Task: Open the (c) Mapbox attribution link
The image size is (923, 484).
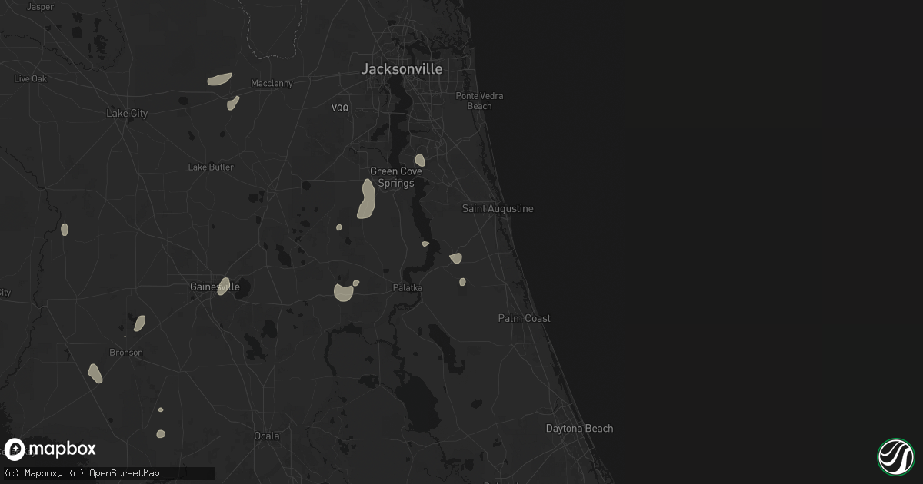Action: [31, 473]
